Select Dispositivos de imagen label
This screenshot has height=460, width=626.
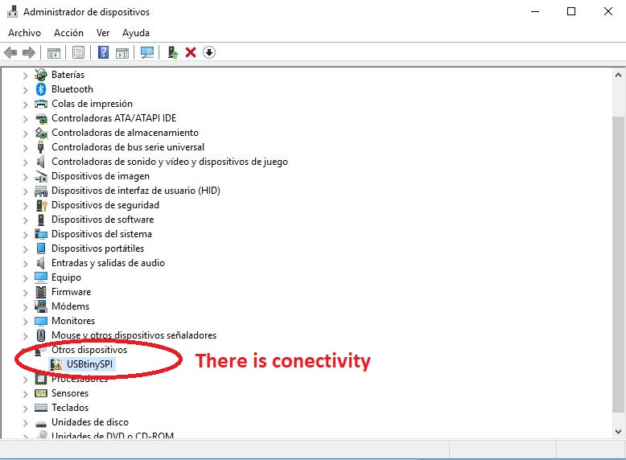(x=101, y=176)
